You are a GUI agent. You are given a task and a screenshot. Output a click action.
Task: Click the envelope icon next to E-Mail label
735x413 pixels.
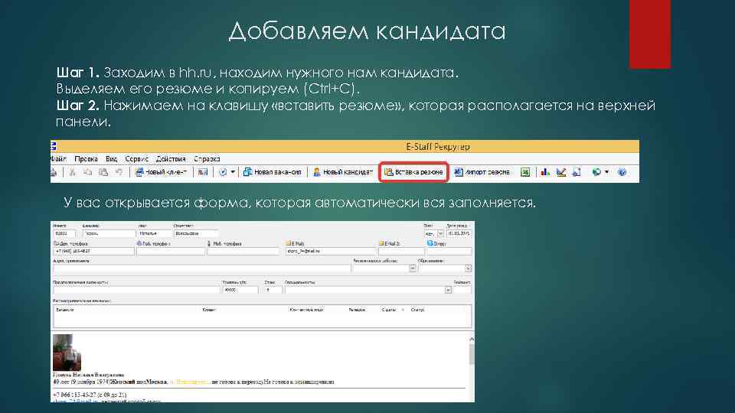pyautogui.click(x=289, y=243)
